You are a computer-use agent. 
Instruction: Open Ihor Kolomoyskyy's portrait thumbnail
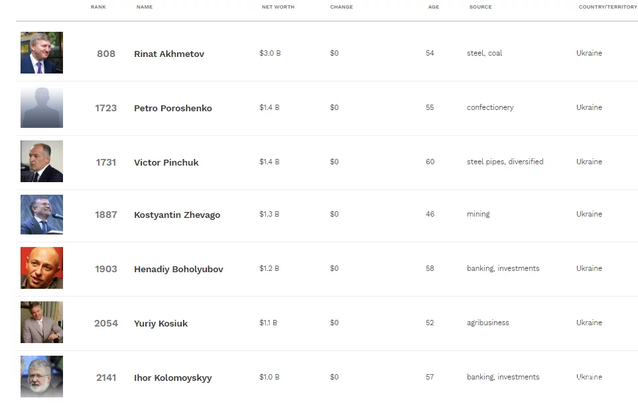click(x=42, y=377)
